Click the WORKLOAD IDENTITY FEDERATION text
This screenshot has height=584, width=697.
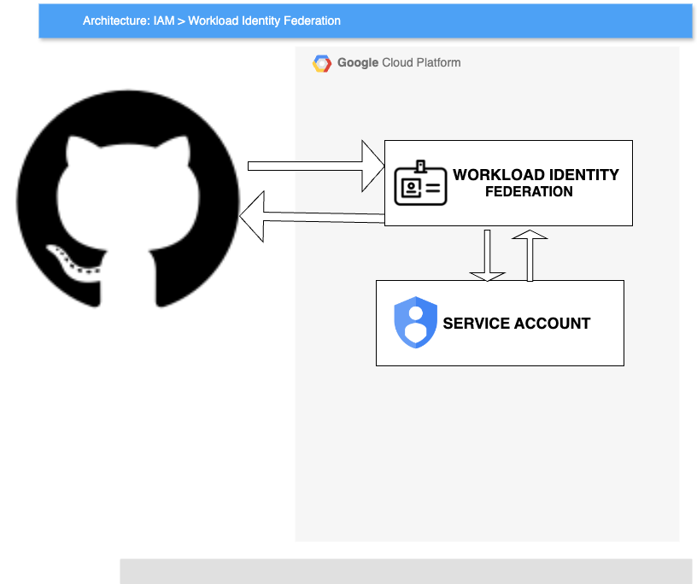(536, 183)
